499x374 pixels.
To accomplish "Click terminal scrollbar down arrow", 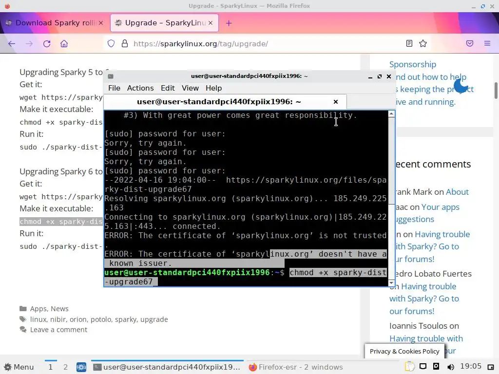I will [x=392, y=283].
